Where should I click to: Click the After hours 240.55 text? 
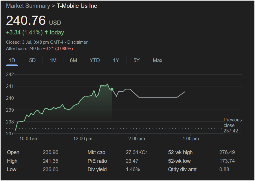click(24, 49)
